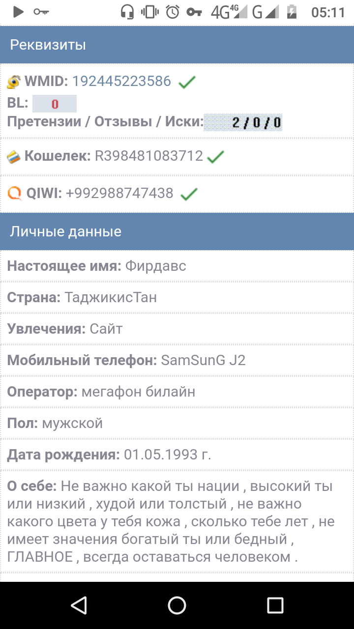
Task: Tap green checkmark next to QIWI number
Action: (x=189, y=194)
